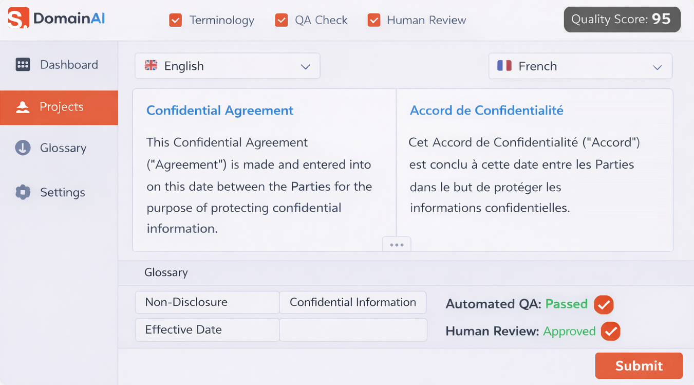
Task: Open the Dashboard grid icon
Action: point(23,65)
